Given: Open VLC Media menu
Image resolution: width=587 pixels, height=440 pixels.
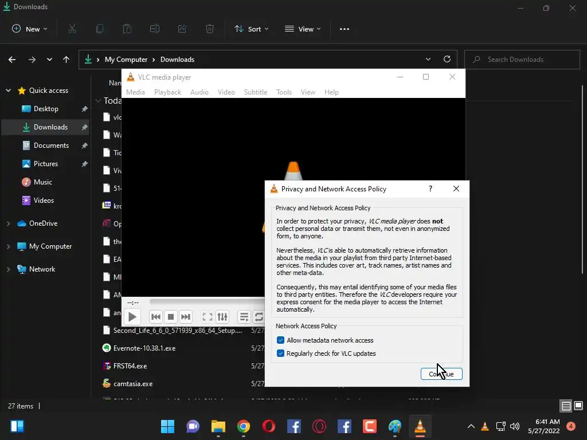Looking at the screenshot, I should pyautogui.click(x=135, y=92).
